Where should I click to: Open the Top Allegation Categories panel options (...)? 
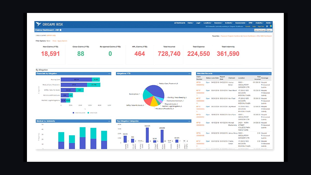[189, 121]
